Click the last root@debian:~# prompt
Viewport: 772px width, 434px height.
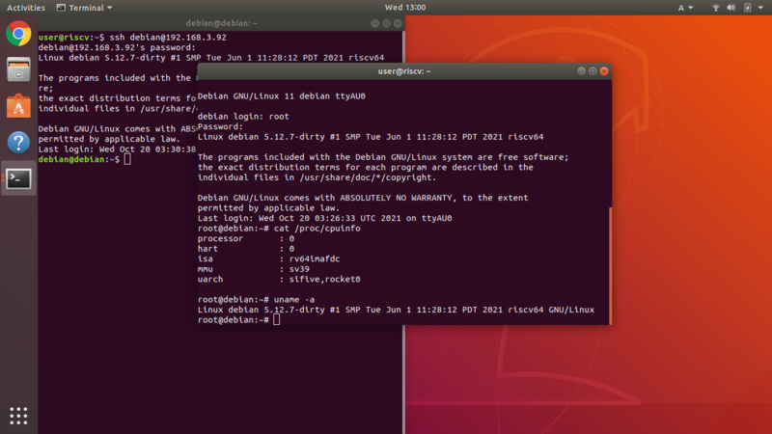pos(233,320)
